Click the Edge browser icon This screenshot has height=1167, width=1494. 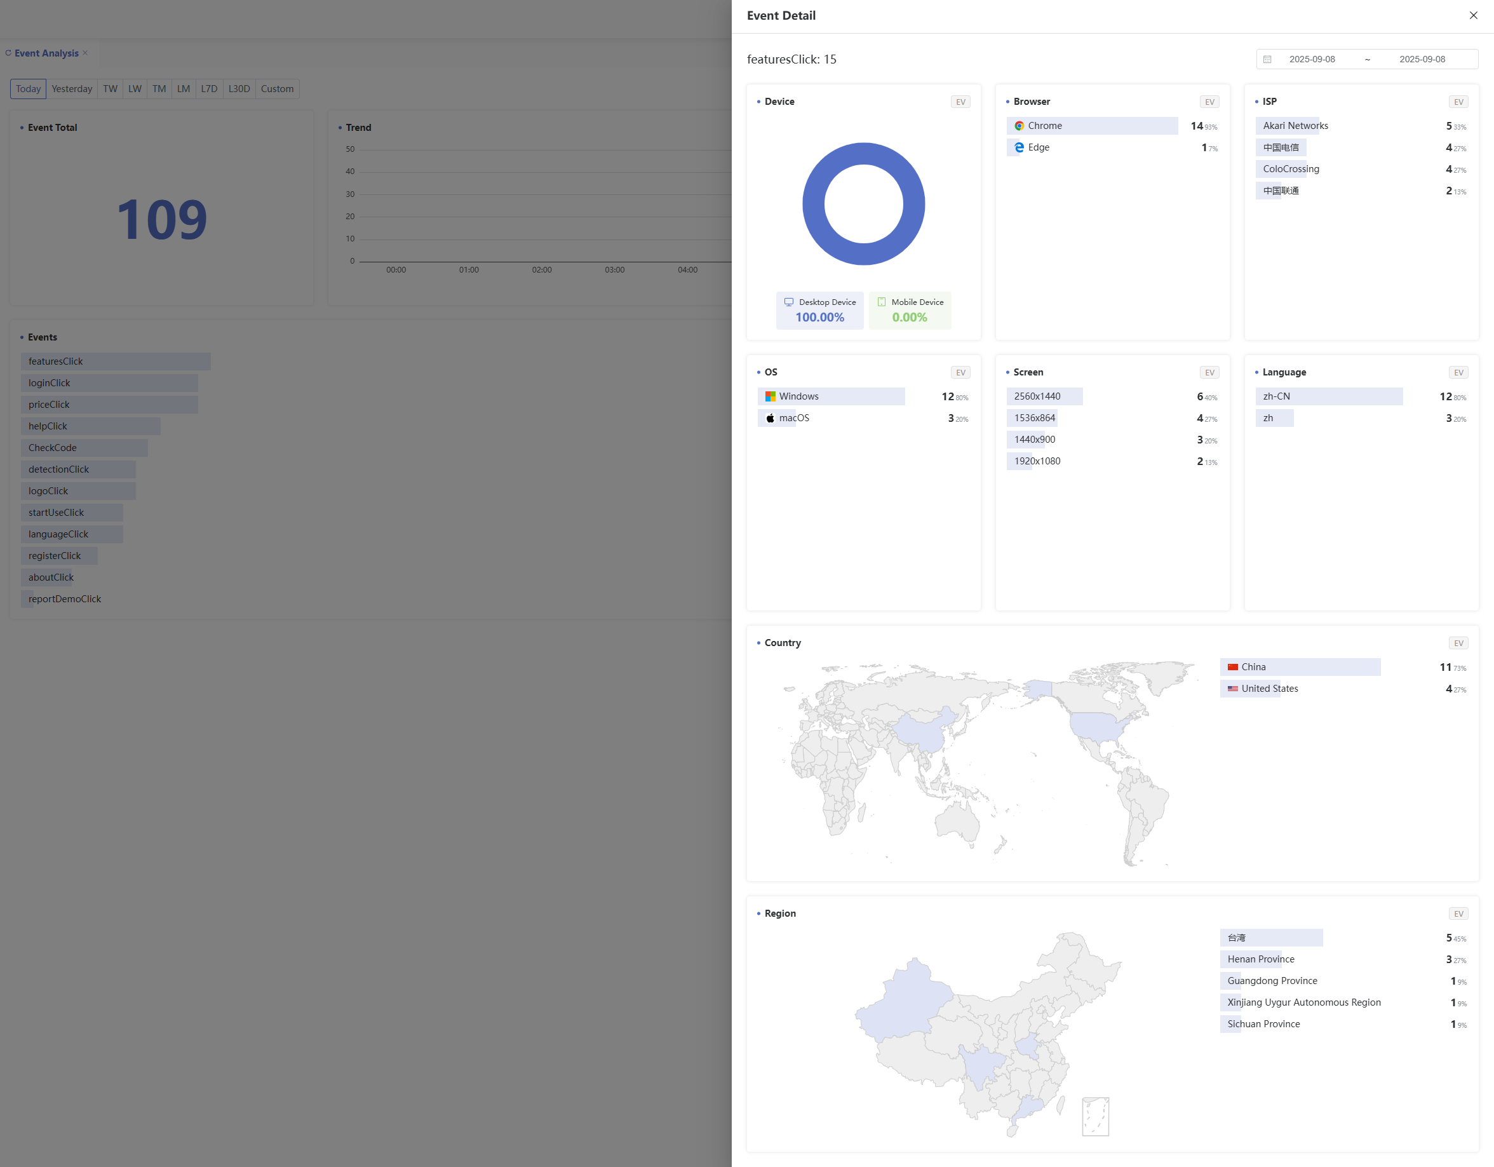(1019, 148)
